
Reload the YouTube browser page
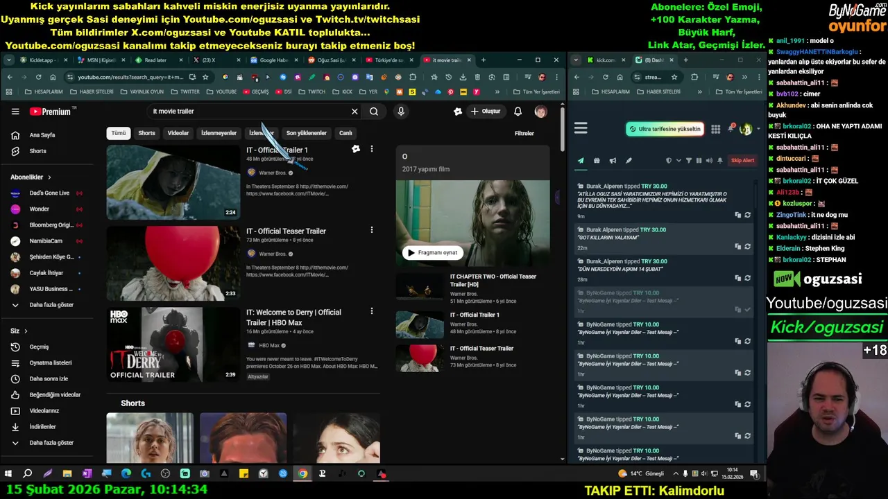pos(38,77)
